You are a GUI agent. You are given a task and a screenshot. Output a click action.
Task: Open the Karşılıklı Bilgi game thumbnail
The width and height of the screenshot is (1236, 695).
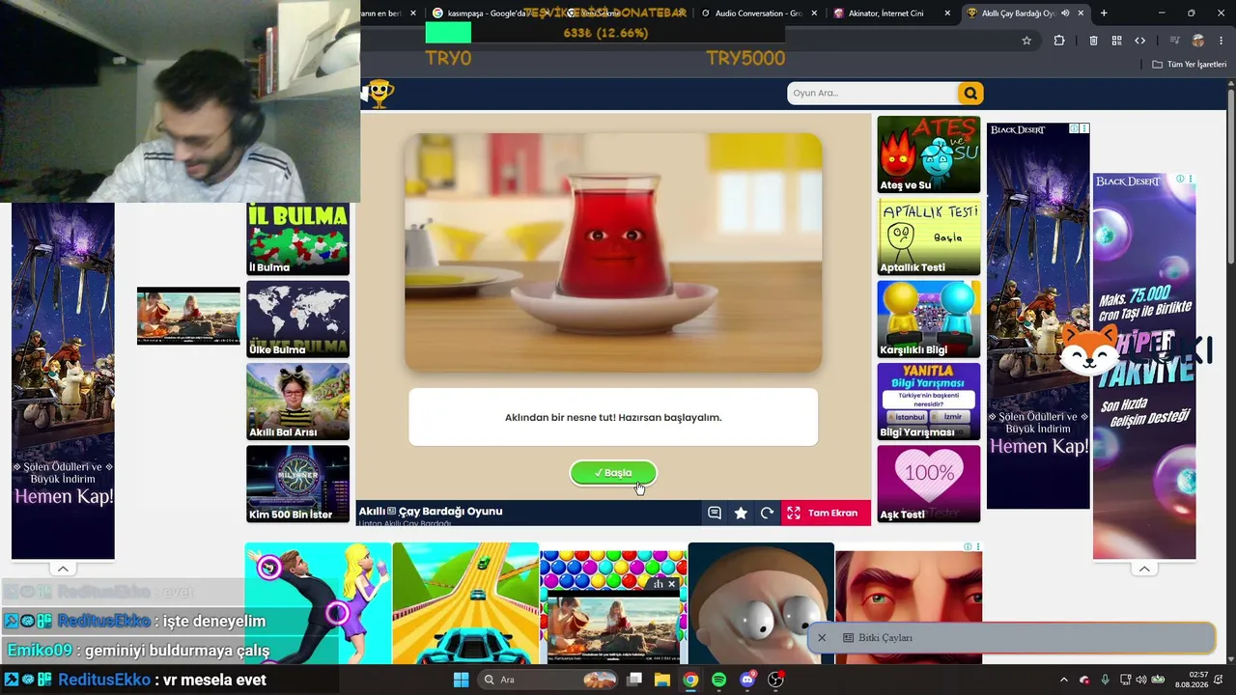(929, 319)
